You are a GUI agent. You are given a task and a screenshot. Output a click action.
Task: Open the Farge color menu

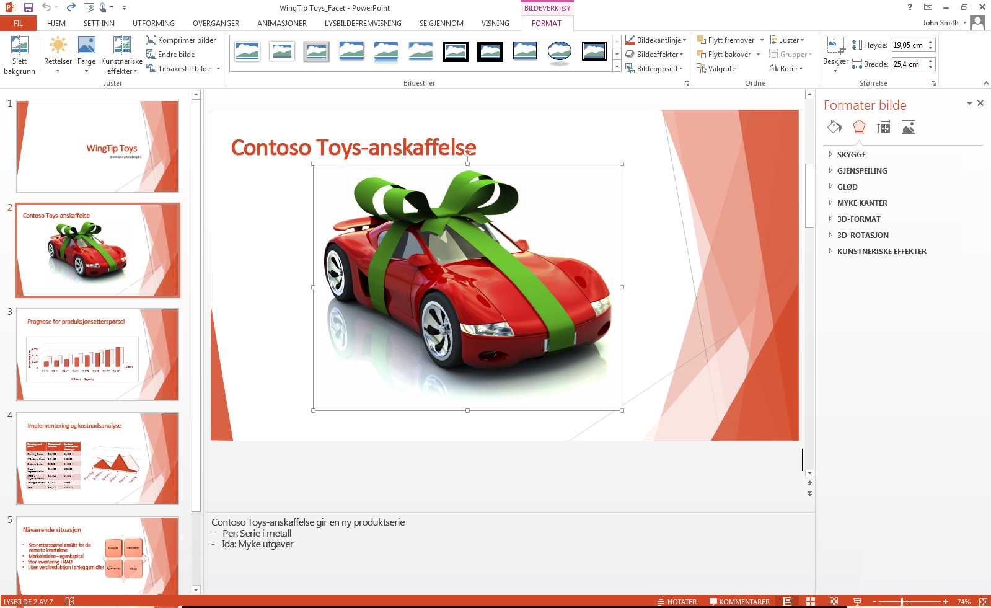click(86, 55)
